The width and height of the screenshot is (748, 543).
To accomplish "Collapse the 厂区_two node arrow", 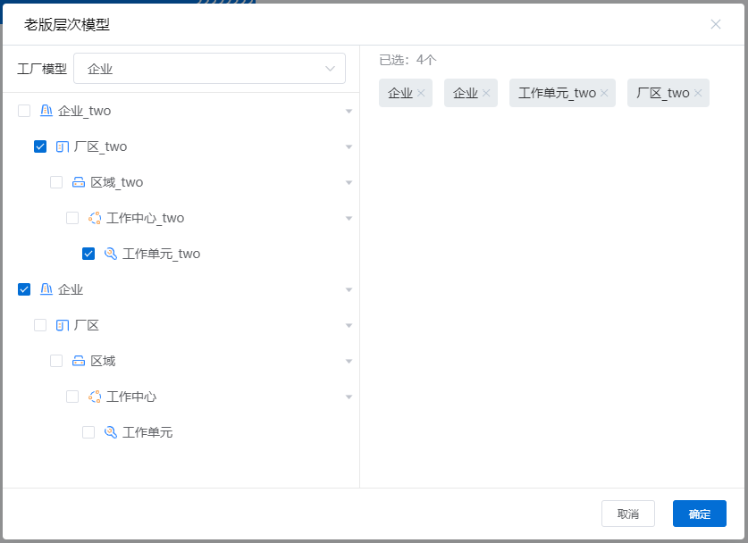I will coord(349,146).
